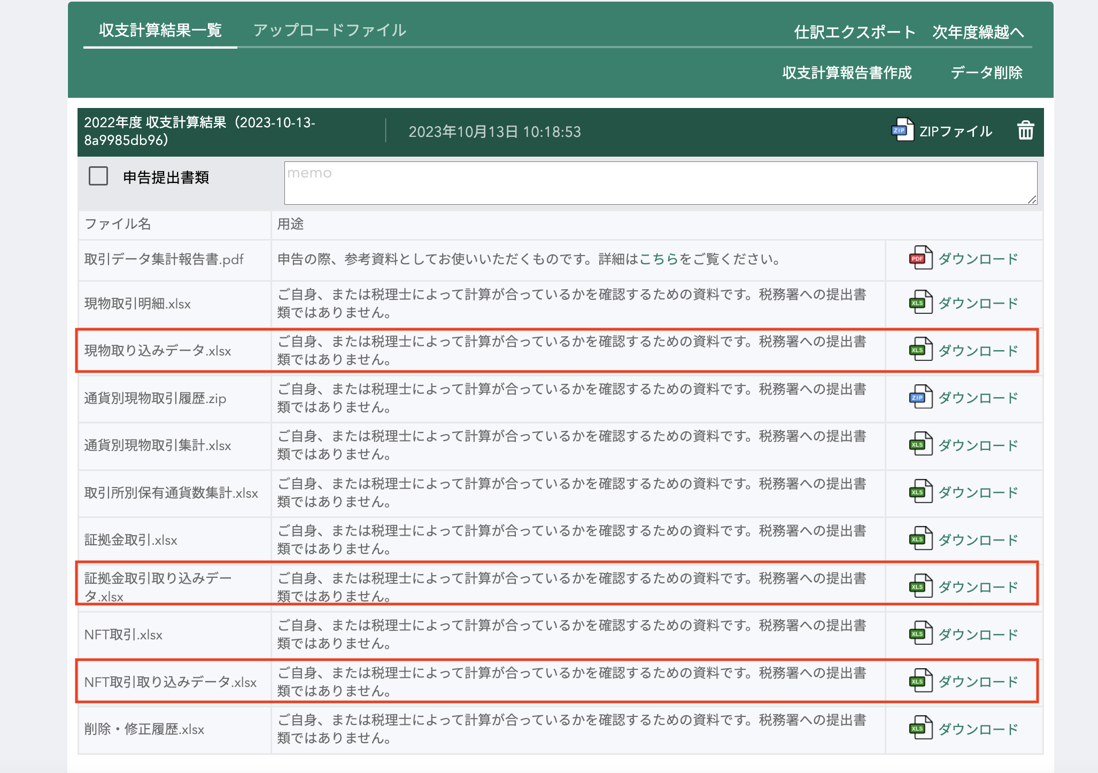Screen dimensions: 1098x773
Task: Click the file name 通貨別現物取引履歴.zip
Action: (155, 398)
